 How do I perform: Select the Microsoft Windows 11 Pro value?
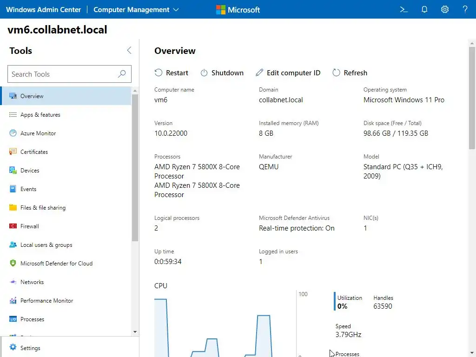(x=404, y=100)
